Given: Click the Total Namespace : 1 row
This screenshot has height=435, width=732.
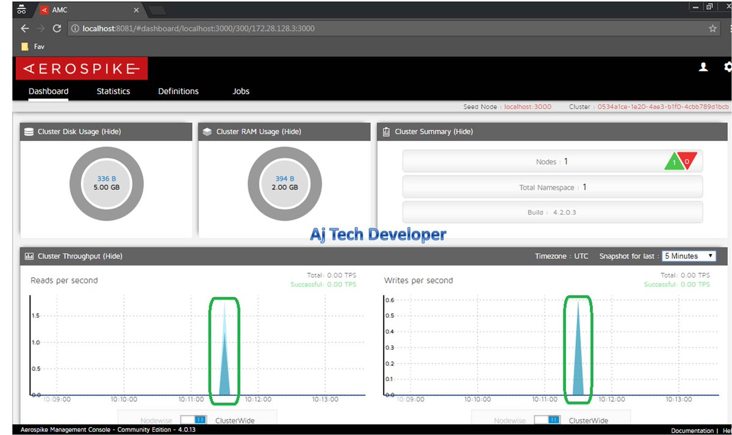Looking at the screenshot, I should point(553,187).
